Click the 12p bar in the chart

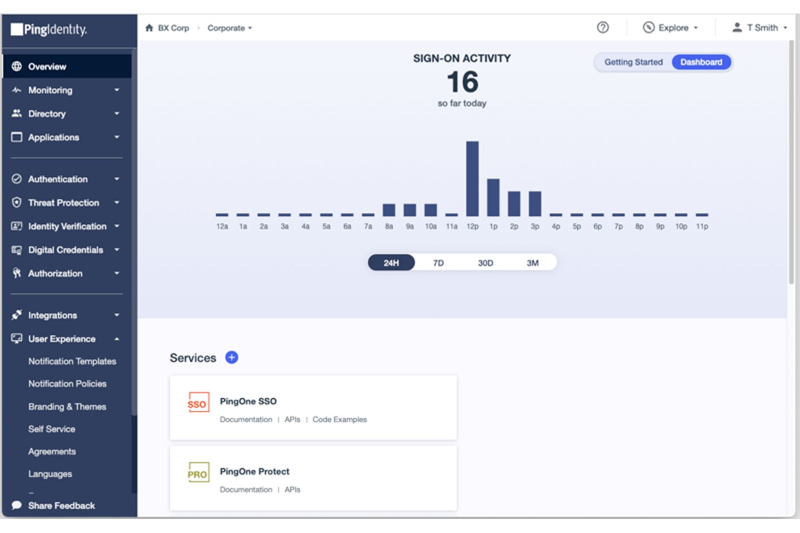(x=472, y=179)
